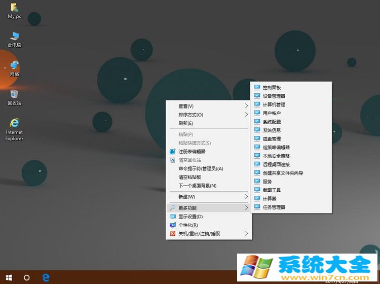Open 截图工具 from the submenu
Viewport: 380px width, 284px height.
pyautogui.click(x=291, y=190)
